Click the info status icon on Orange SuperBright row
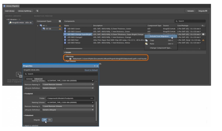Image resolution: width=222 pixels, height=131 pixels. 203,34
